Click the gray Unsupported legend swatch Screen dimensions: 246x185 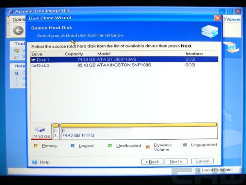[x=185, y=145]
